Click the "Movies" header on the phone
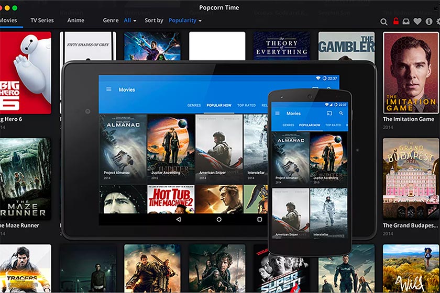 pos(293,114)
